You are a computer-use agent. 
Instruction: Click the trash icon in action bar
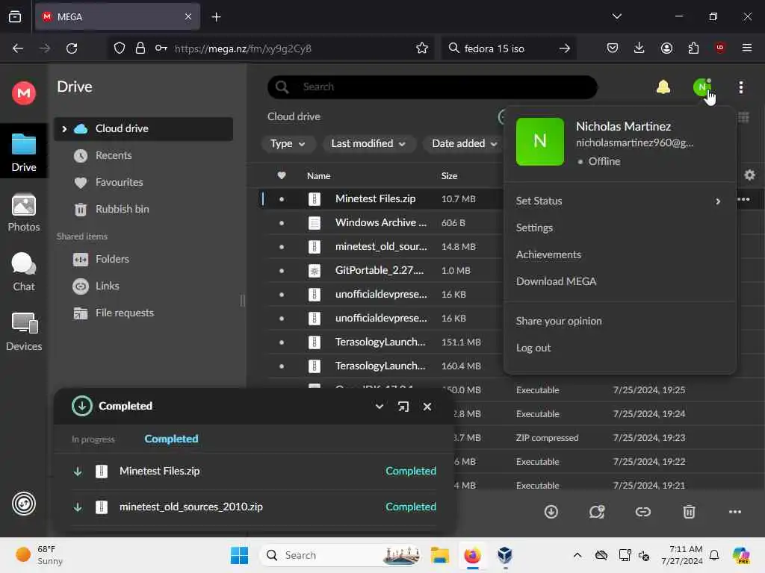tap(688, 512)
